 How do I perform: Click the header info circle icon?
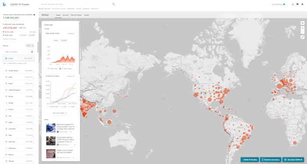(x=302, y=4)
